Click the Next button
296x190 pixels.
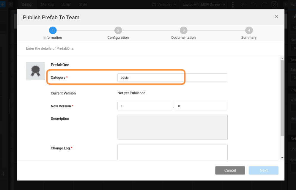(263, 170)
